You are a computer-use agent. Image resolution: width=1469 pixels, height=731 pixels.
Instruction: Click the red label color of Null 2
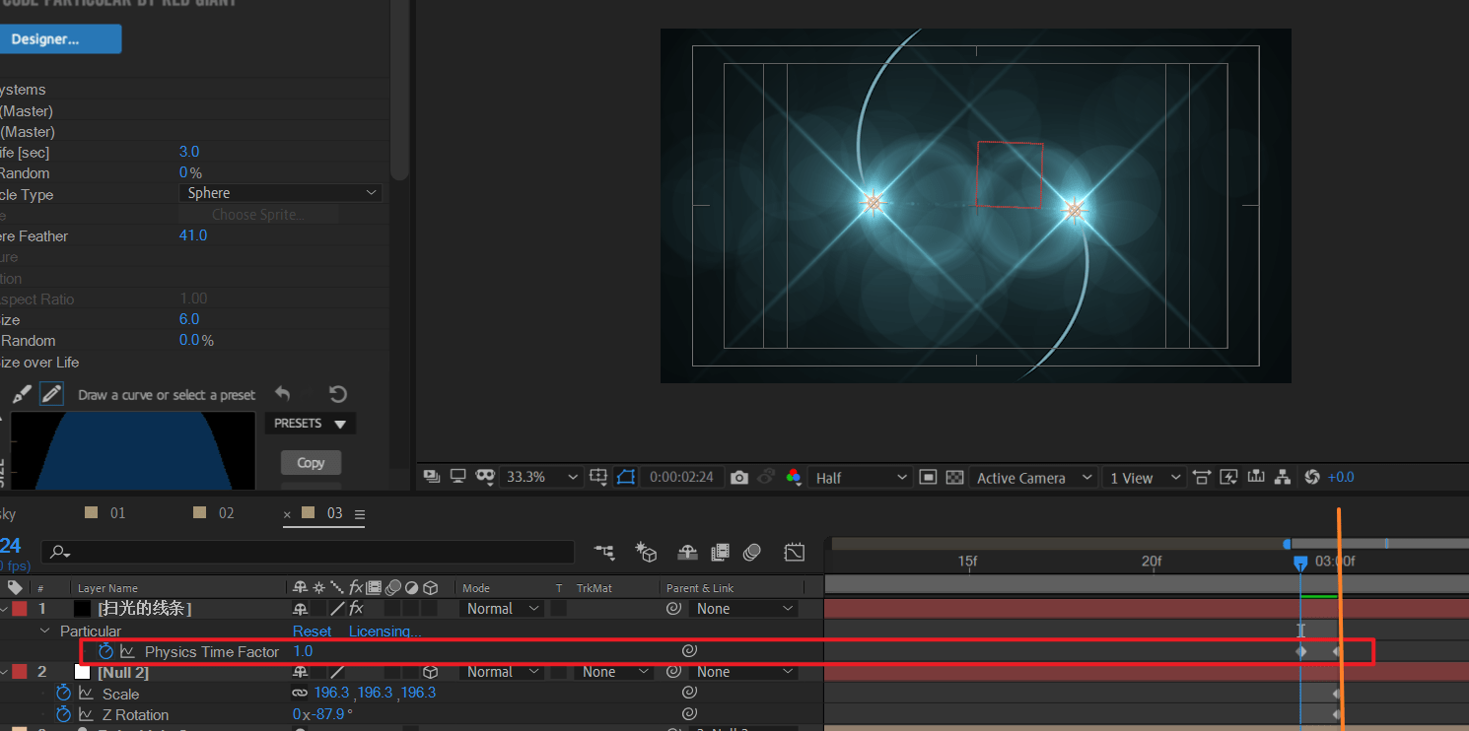[x=19, y=672]
